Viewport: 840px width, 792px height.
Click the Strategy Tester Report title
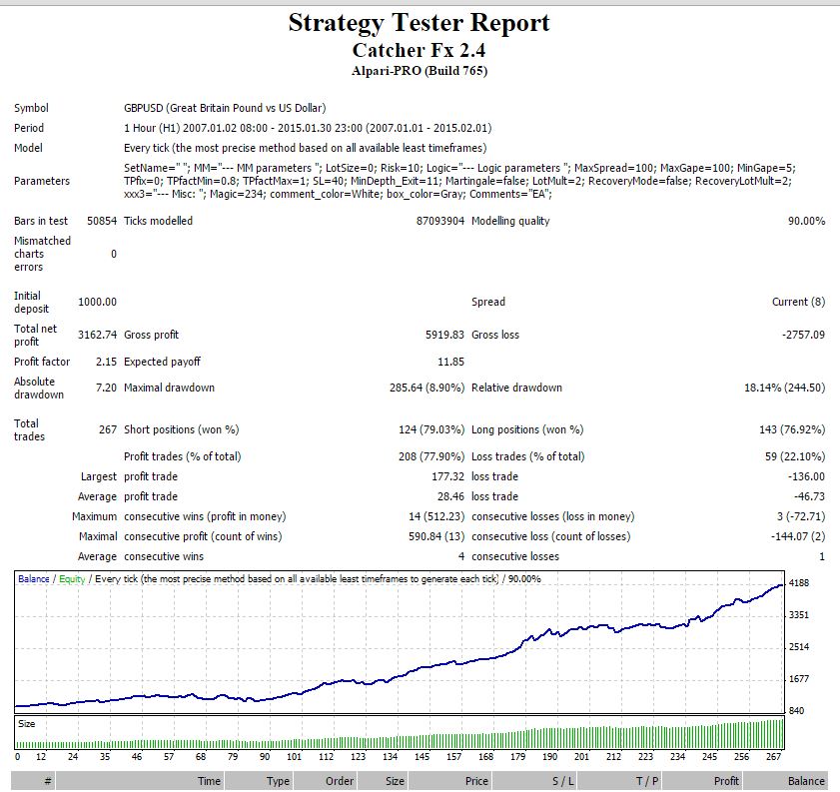[419, 23]
